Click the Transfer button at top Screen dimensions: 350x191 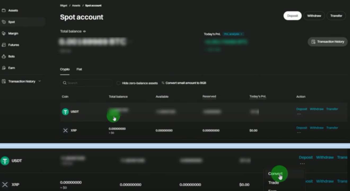tap(336, 16)
